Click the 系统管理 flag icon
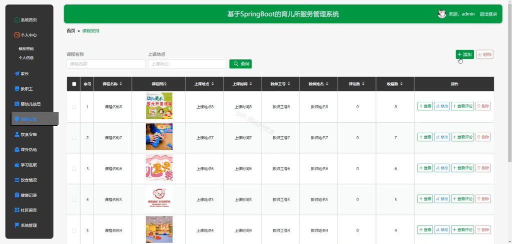Viewport: 512px width, 244px height. [17, 225]
